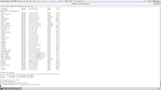Click the 'Transaction Summary' line
Viewport: 161px width, 90px height.
coord(7,72)
